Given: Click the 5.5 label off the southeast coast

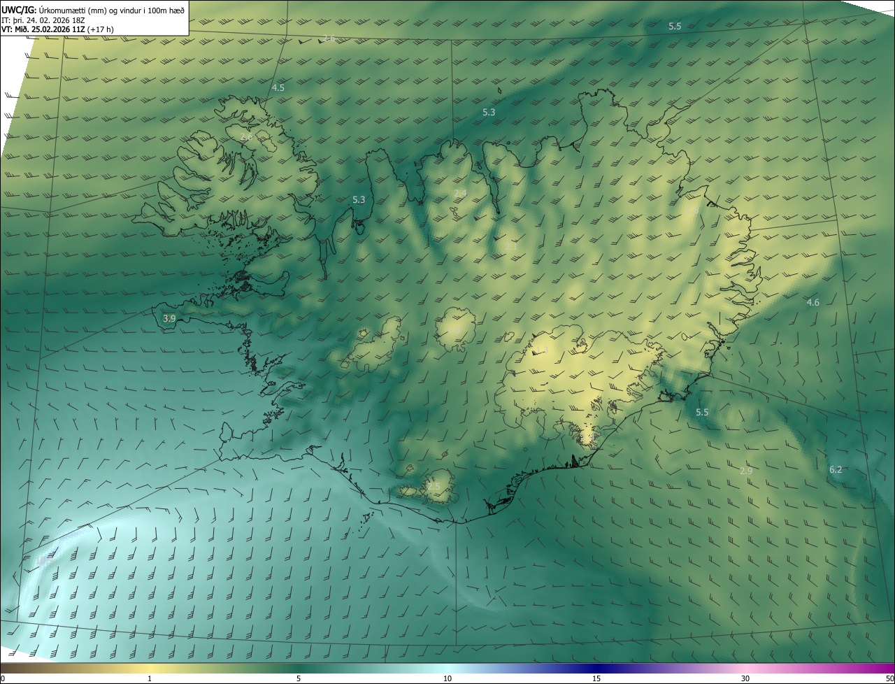Looking at the screenshot, I should (702, 412).
